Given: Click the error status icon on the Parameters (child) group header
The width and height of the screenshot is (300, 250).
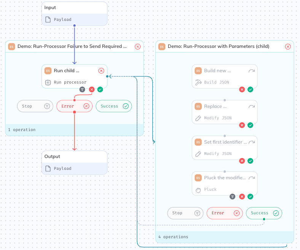Looking at the screenshot, I should pos(288,47).
